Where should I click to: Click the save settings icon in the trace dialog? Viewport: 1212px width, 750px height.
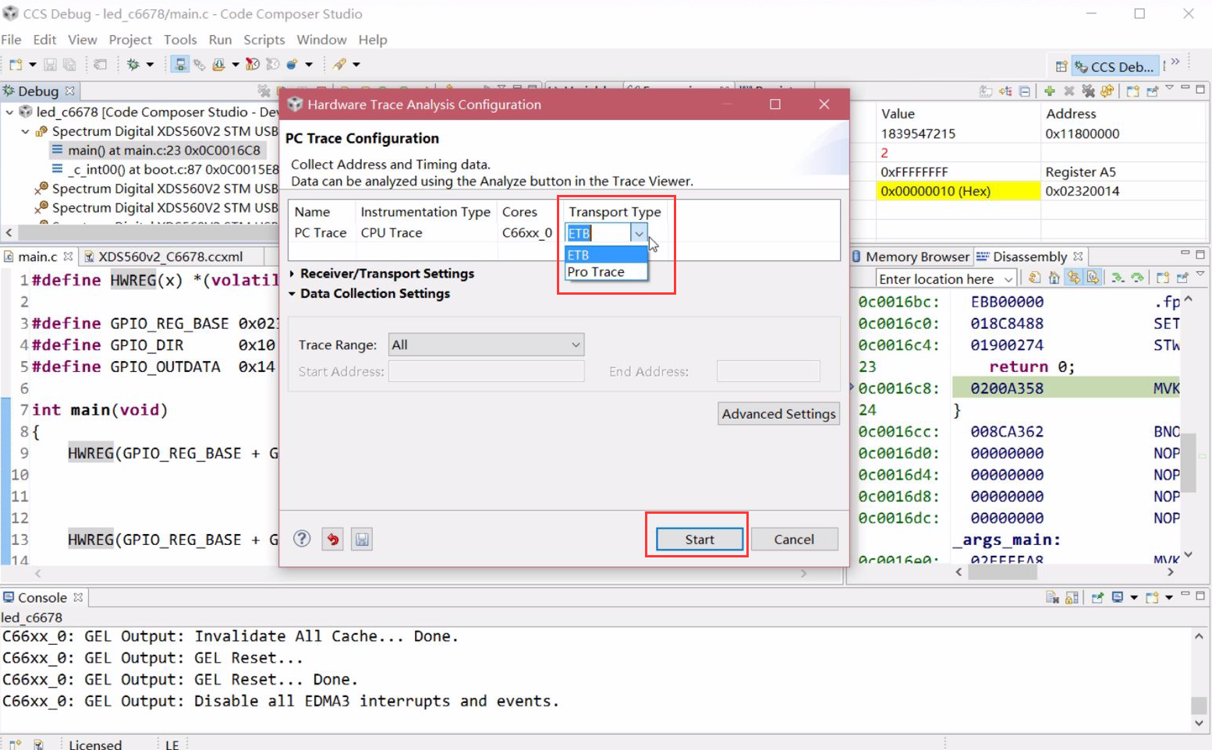tap(361, 538)
